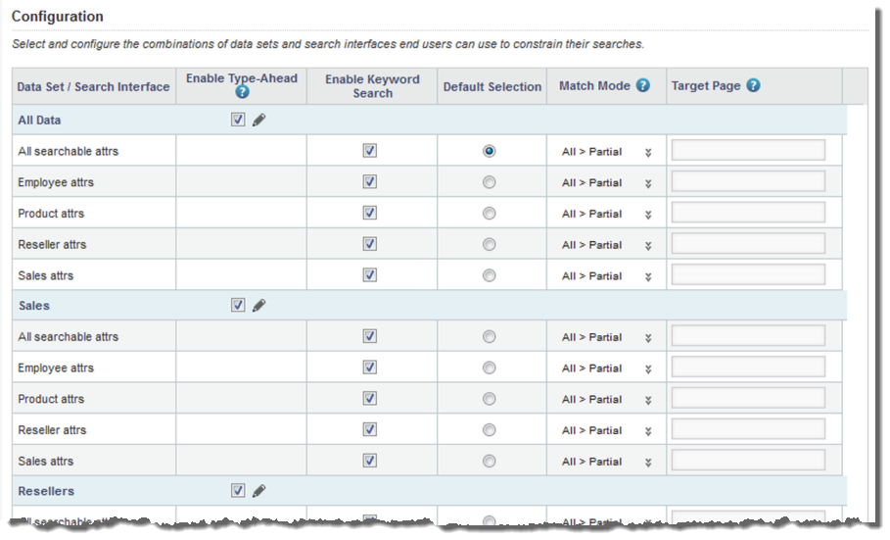The height and width of the screenshot is (540, 890).
Task: Select default radio for All Data All searchable attrs
Action: pyautogui.click(x=489, y=151)
